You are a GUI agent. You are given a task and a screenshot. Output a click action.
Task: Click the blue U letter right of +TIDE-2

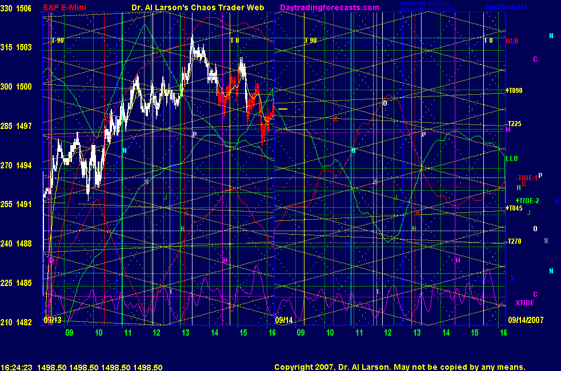click(556, 201)
